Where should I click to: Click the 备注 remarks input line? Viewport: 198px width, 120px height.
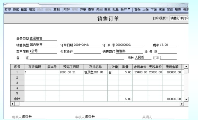click(77, 58)
